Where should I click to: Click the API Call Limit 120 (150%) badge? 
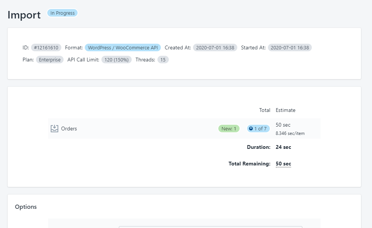click(116, 60)
